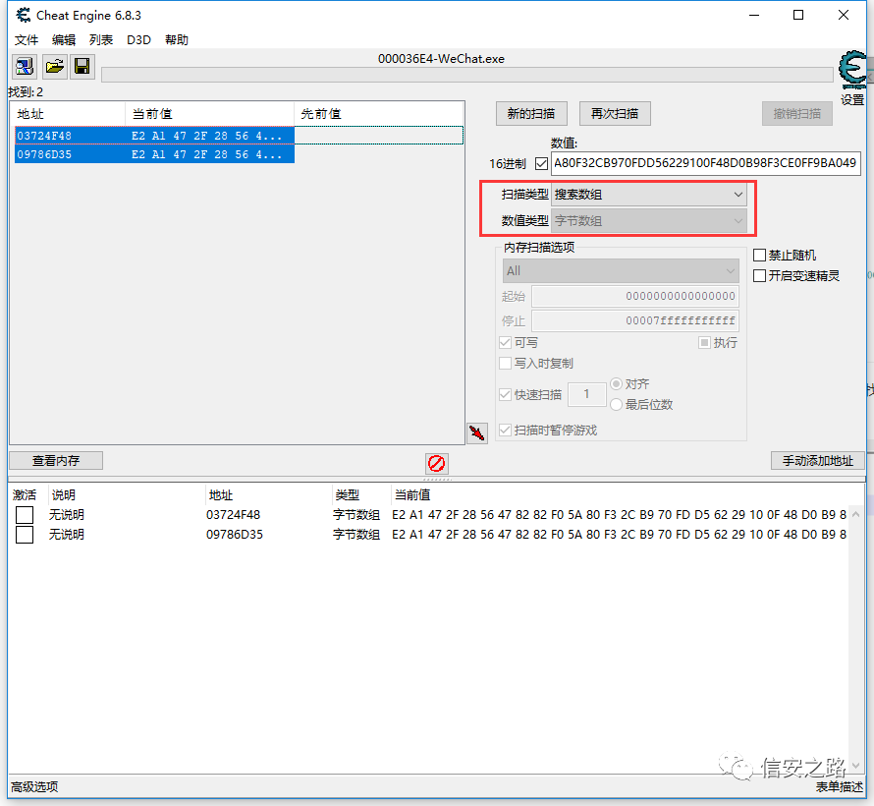Click 字节数组 type of 09786D35 row

click(356, 535)
